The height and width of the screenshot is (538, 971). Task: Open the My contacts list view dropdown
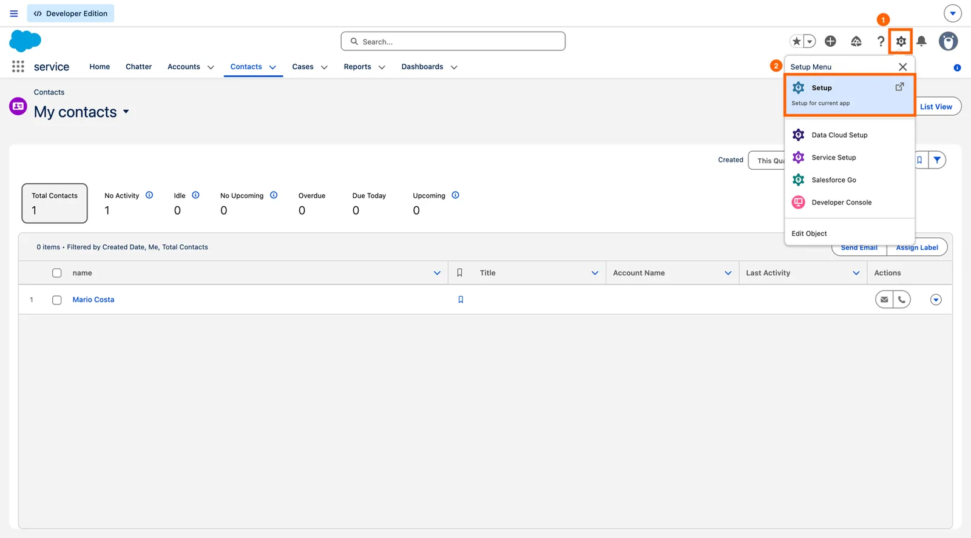point(126,112)
